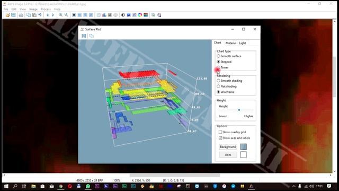Save the surface plot with the dialog disk icon
This screenshot has width=339, height=191.
pos(84,36)
